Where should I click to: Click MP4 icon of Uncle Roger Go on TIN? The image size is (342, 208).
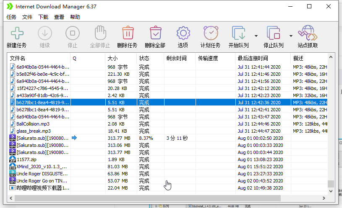click(x=13, y=180)
